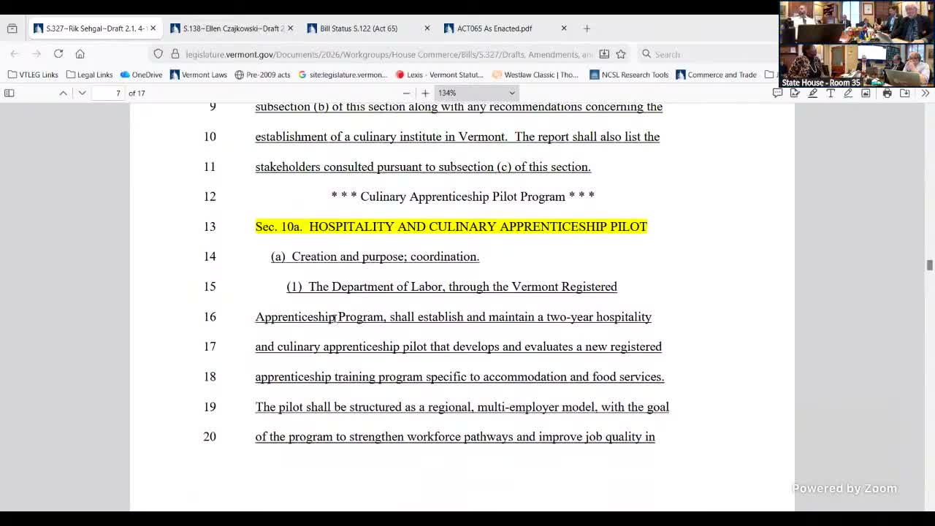The width and height of the screenshot is (935, 526).
Task: Open the tracking protection shield
Action: coord(158,54)
